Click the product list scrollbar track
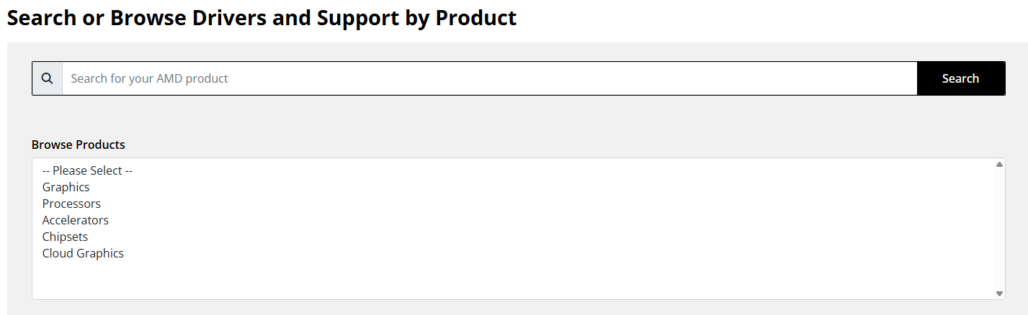1028x315 pixels. tap(999, 229)
